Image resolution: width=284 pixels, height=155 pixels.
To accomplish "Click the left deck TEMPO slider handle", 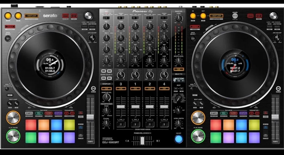I will tap(90, 117).
